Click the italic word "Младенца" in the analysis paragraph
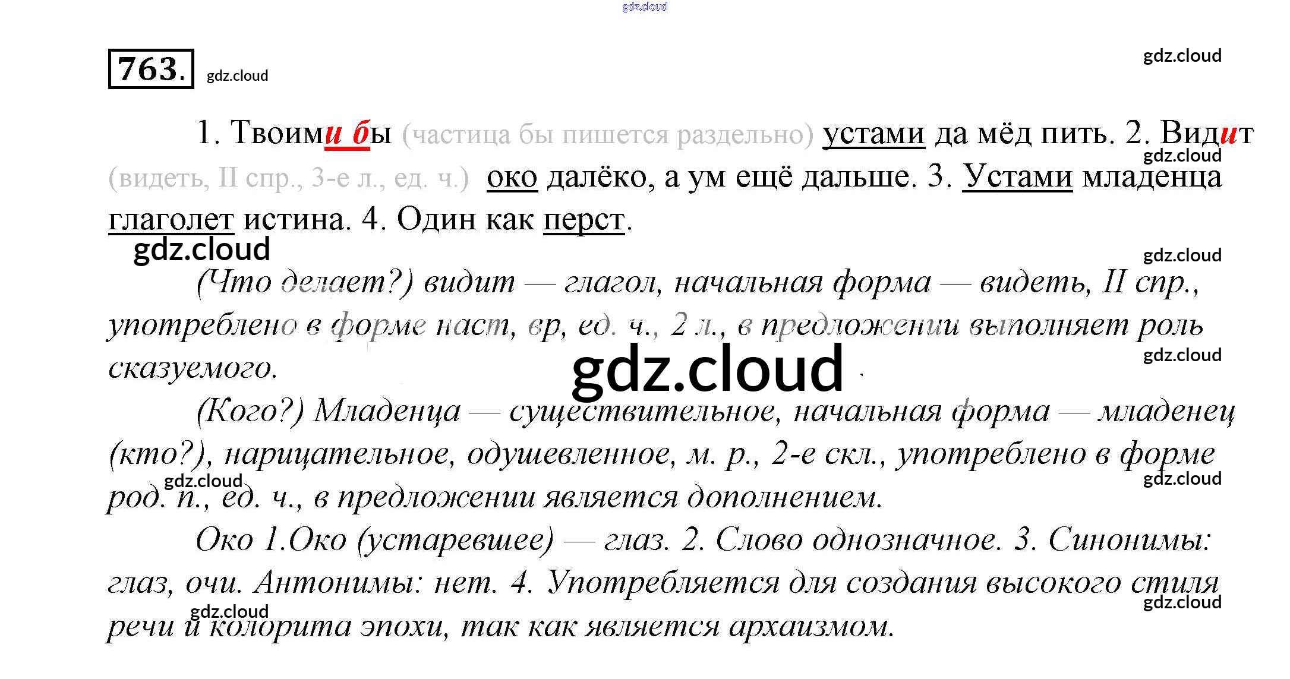1290x679 pixels. pos(387,411)
